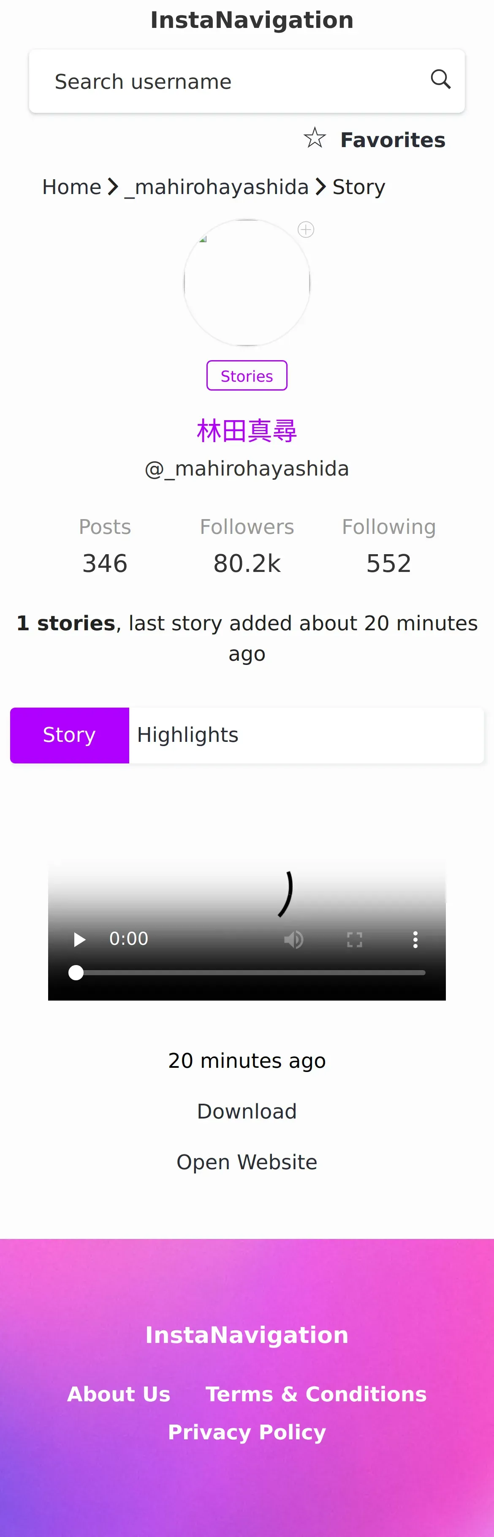Go to Home breadcrumb link
Screen dimensions: 494x1537
tap(71, 187)
